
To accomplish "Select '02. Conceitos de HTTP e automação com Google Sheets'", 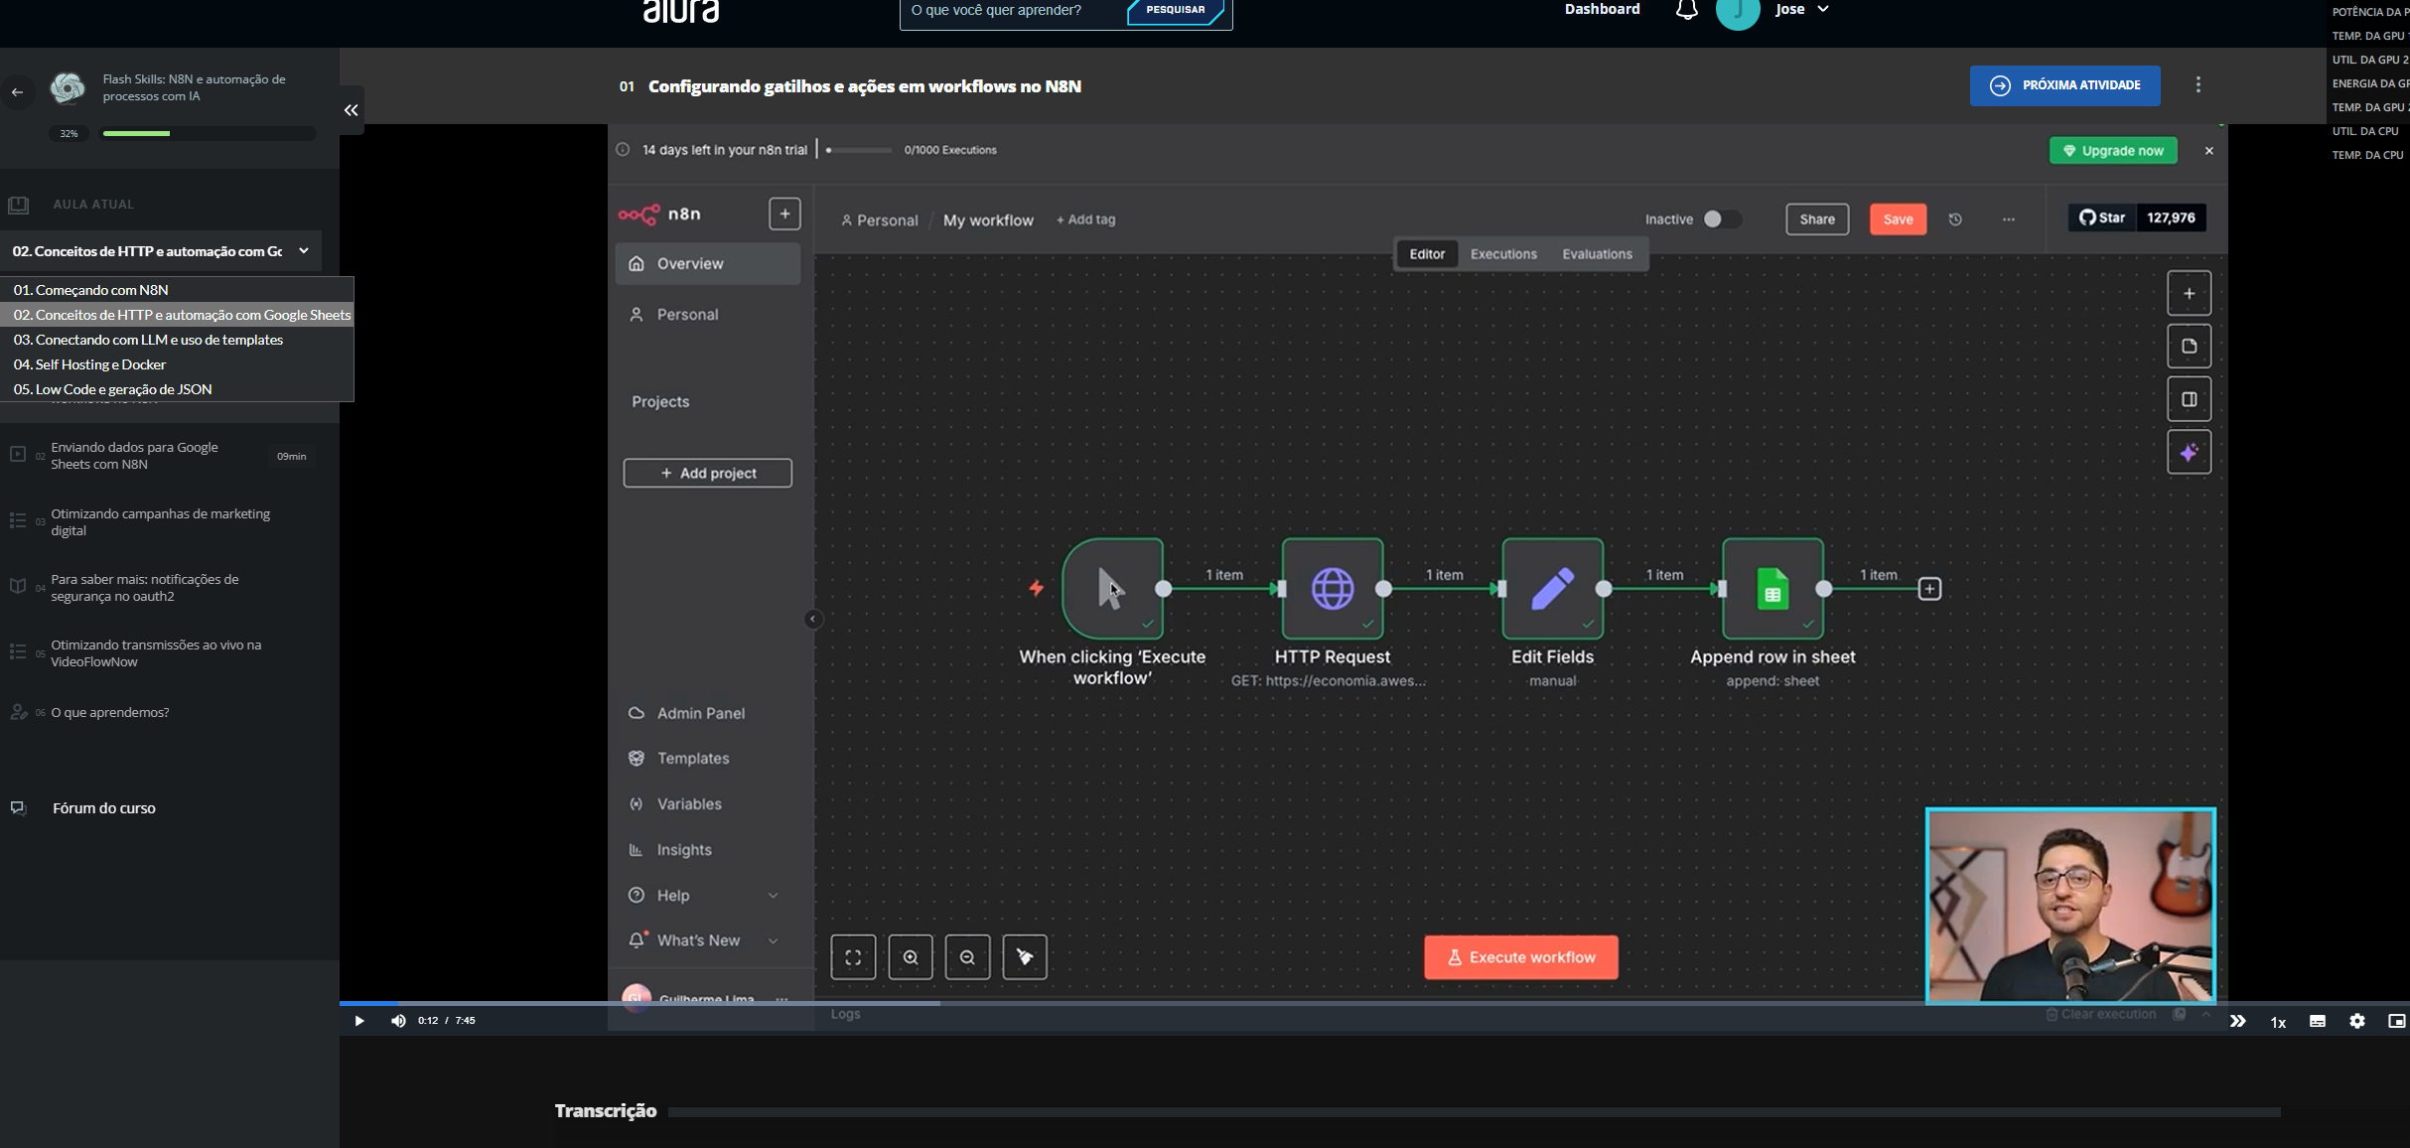I will pos(177,315).
